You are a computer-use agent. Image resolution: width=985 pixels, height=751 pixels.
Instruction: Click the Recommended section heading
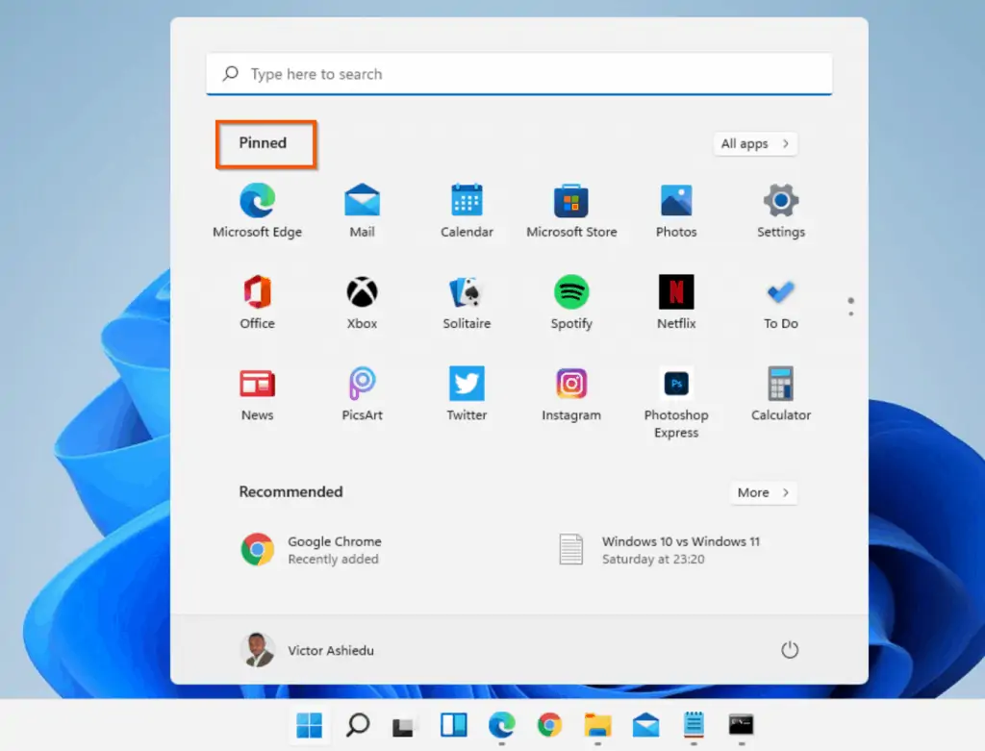(290, 491)
